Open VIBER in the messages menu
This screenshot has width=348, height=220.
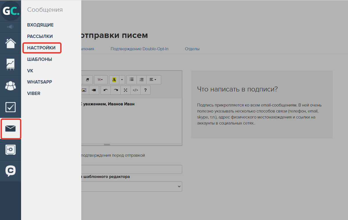pyautogui.click(x=34, y=93)
